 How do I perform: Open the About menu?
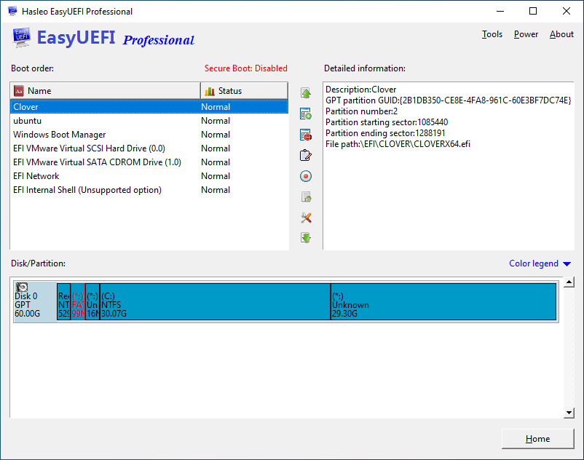(561, 34)
